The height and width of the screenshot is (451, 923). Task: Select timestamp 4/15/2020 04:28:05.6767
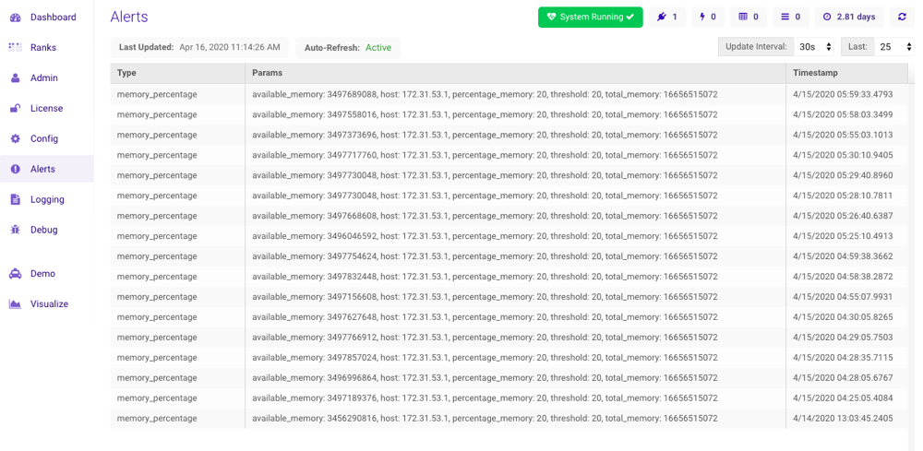pos(843,377)
